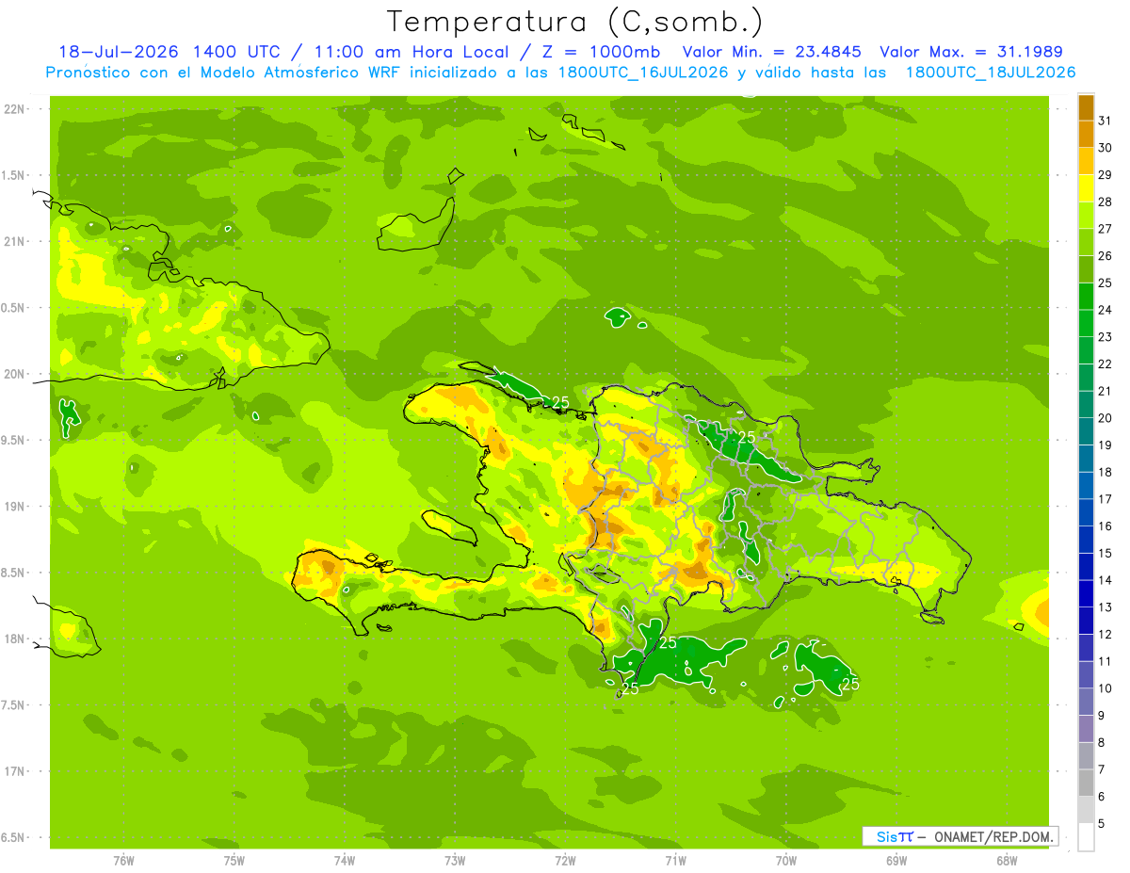Pick the blue legend band between 15 and 16
The width and height of the screenshot is (1130, 873).
[1086, 540]
